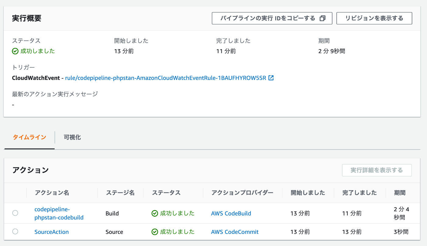Click external-link icon after the CloudWatch rule

pos(271,78)
